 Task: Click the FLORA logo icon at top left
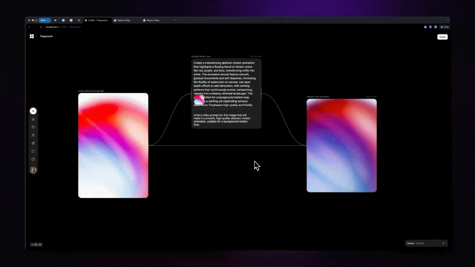click(x=32, y=36)
